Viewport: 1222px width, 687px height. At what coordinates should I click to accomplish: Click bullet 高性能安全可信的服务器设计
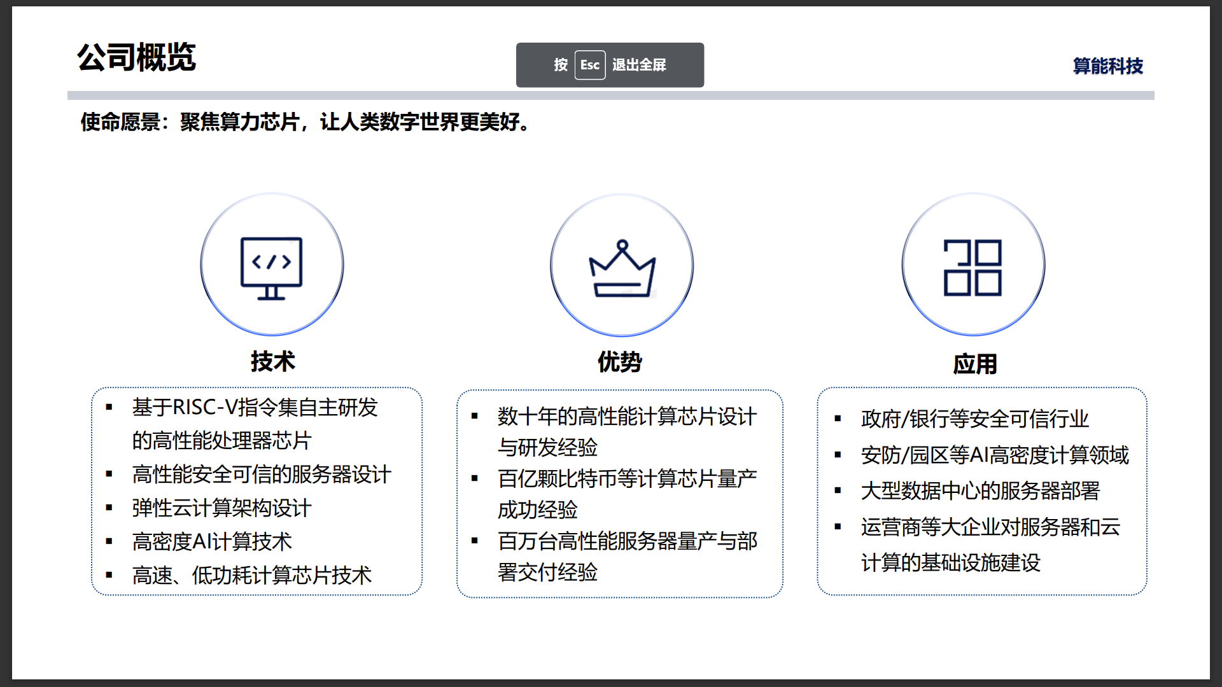(261, 475)
